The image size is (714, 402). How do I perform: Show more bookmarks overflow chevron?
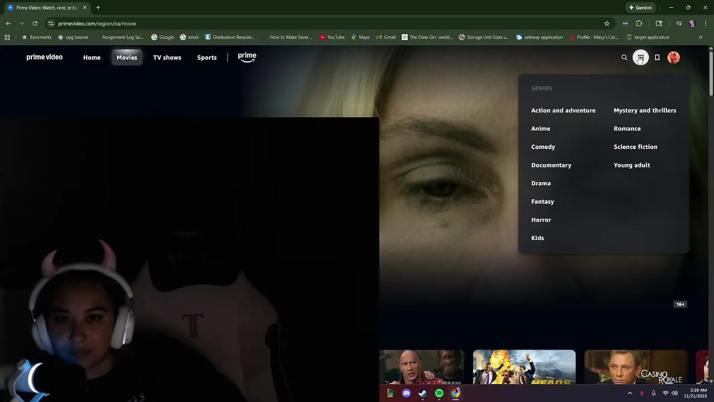[701, 37]
